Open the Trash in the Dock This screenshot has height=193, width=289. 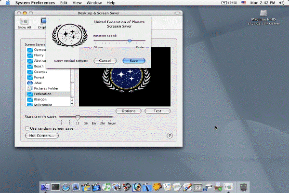(x=243, y=187)
